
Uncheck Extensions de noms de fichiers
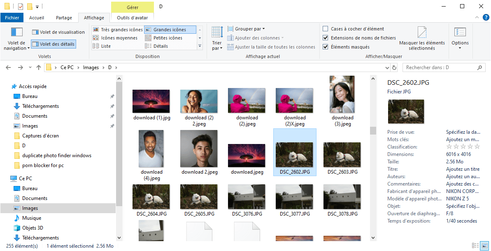pos(326,38)
